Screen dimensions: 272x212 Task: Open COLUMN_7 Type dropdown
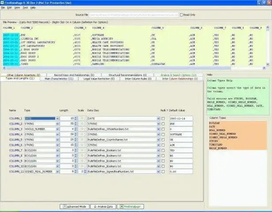[57, 150]
